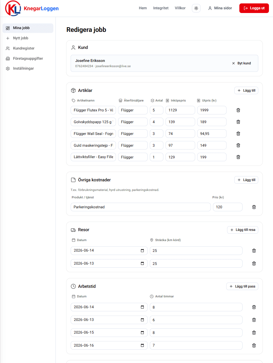Open the Villkor page link

(180, 8)
